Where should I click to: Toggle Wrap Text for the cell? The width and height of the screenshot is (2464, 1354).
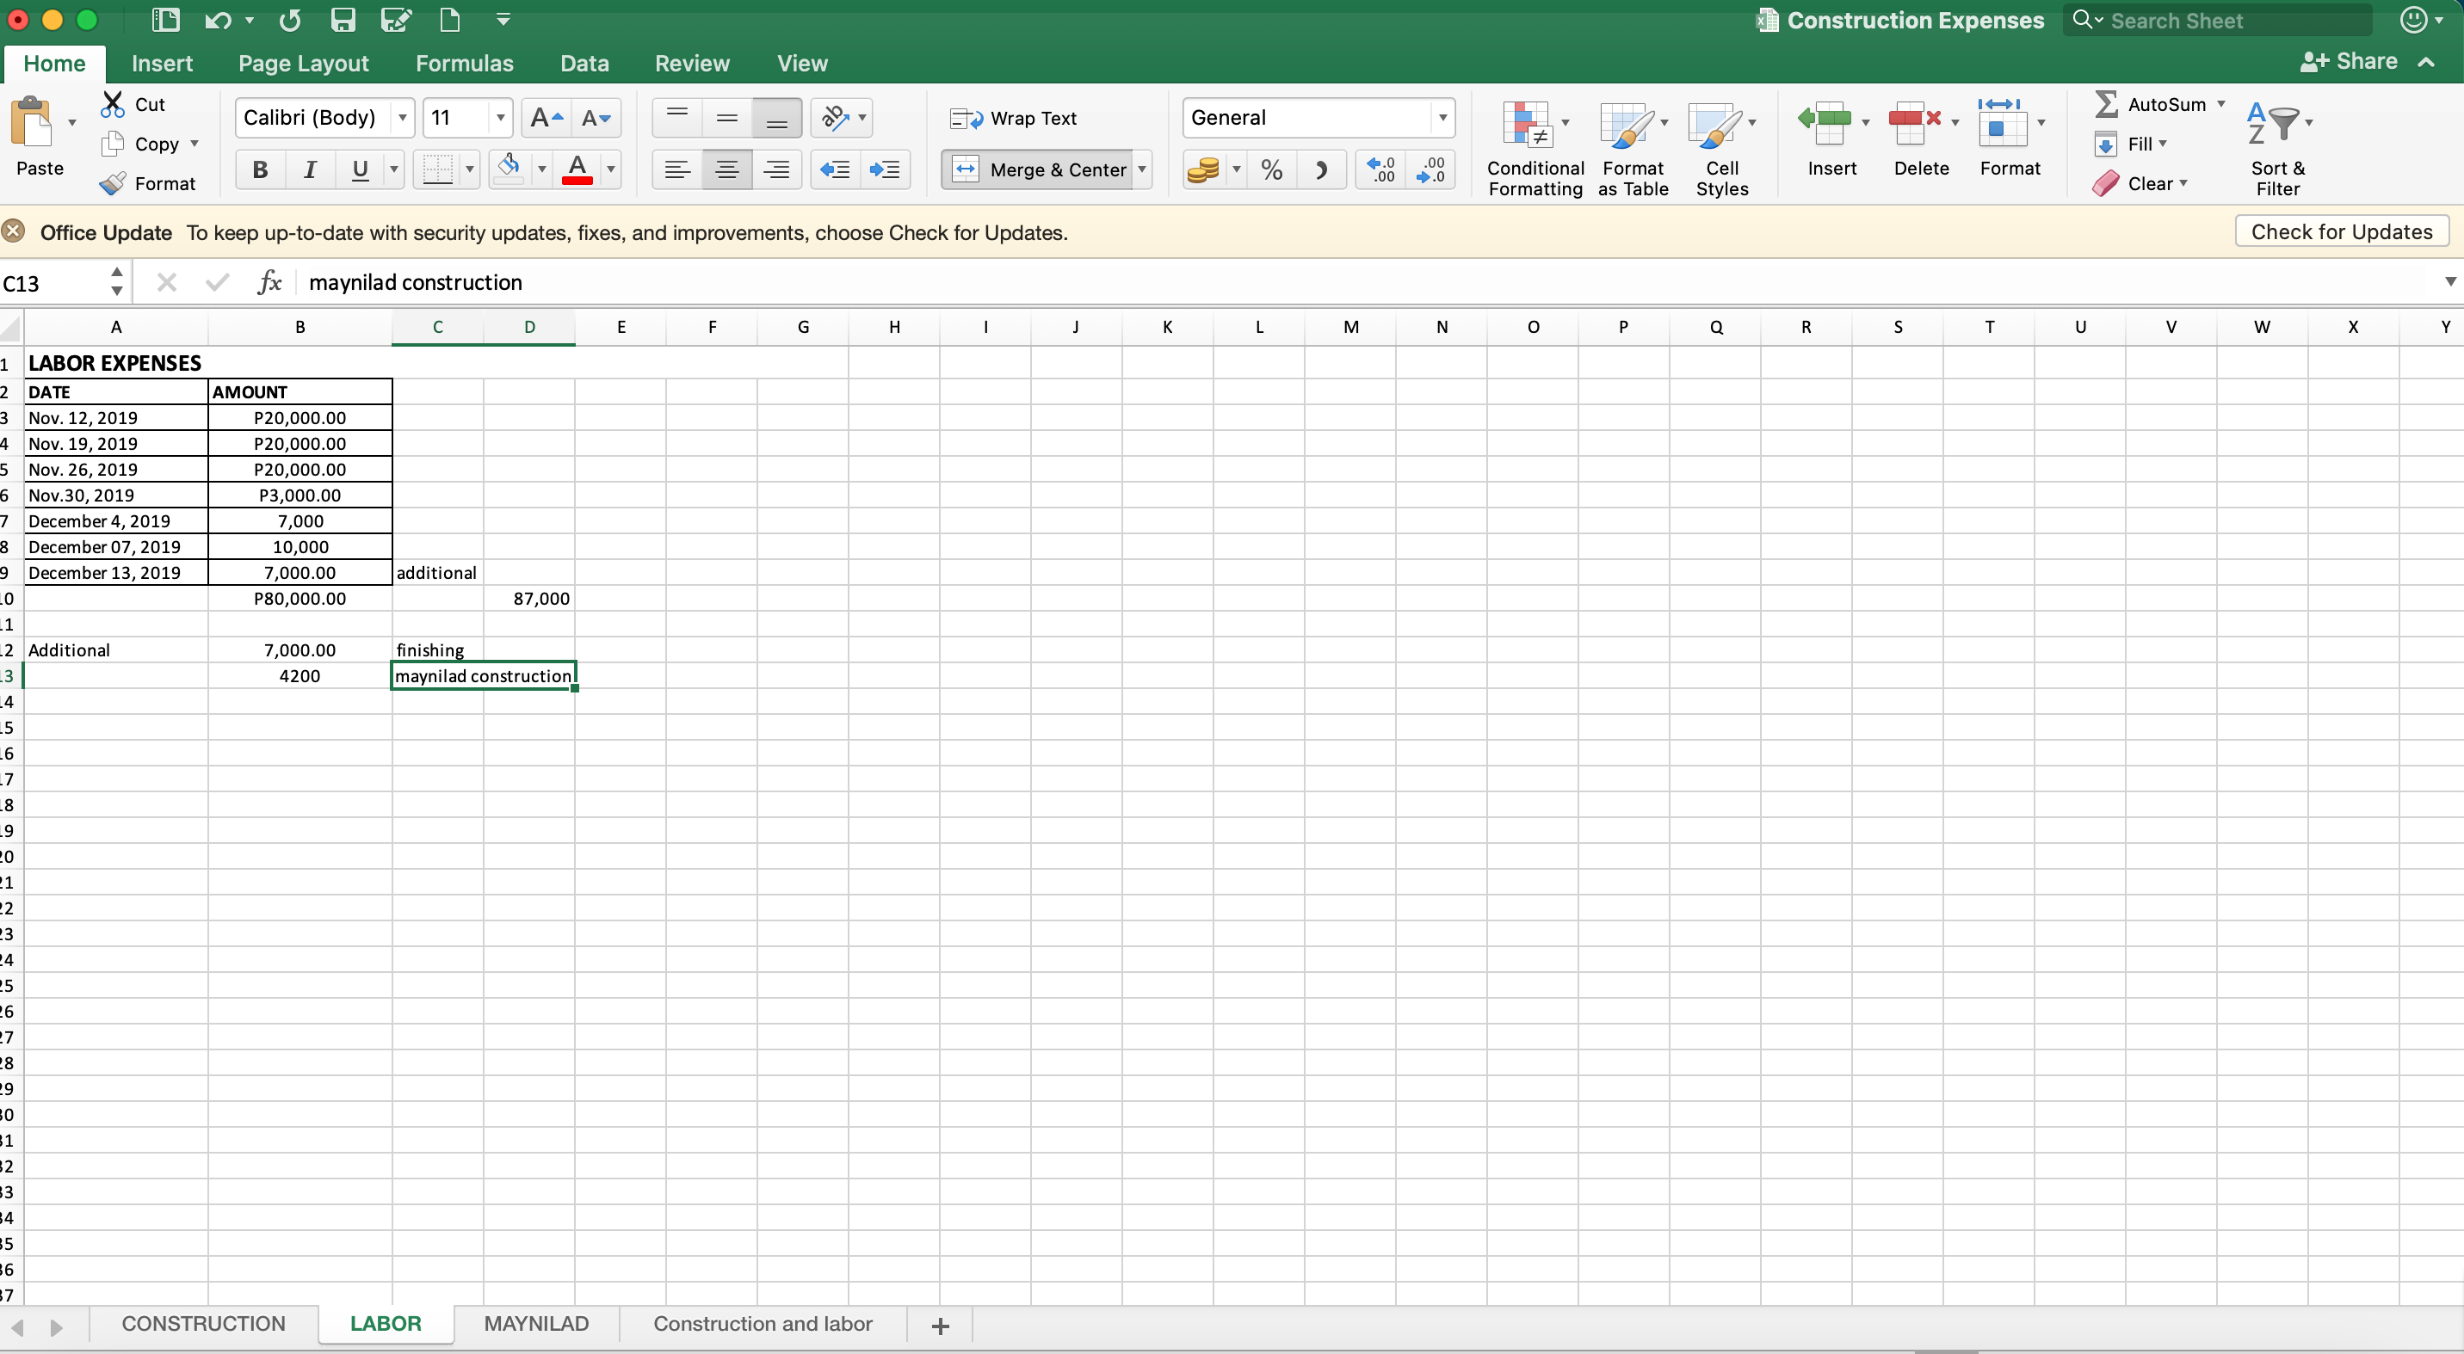tap(1014, 118)
